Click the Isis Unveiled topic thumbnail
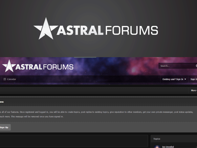This screenshot has width=197, height=148. [x=157, y=147]
